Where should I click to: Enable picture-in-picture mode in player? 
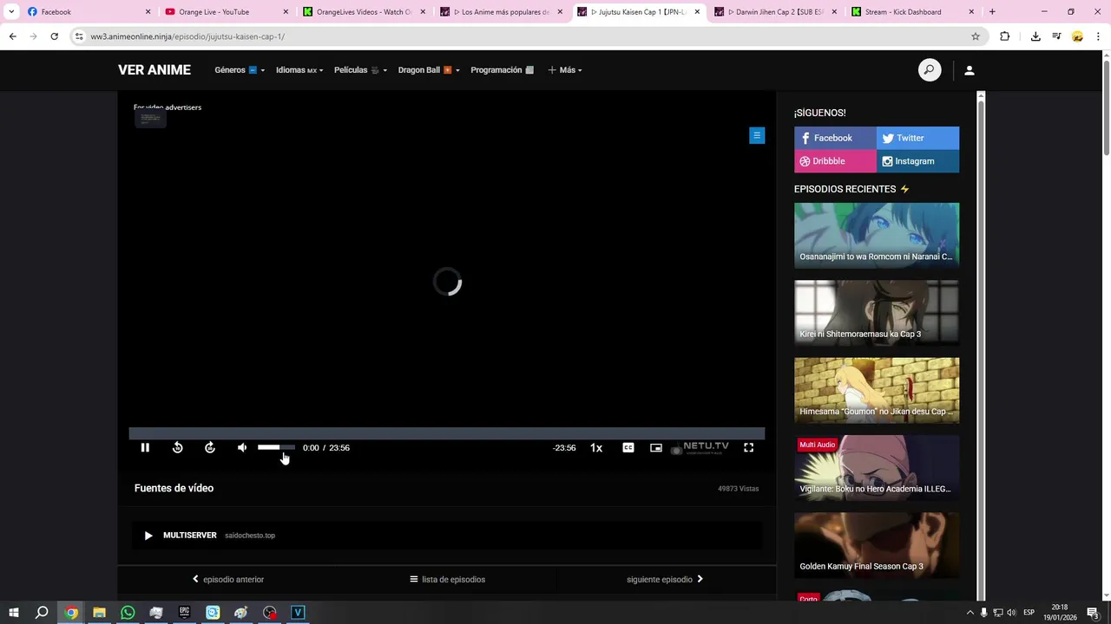click(x=656, y=448)
